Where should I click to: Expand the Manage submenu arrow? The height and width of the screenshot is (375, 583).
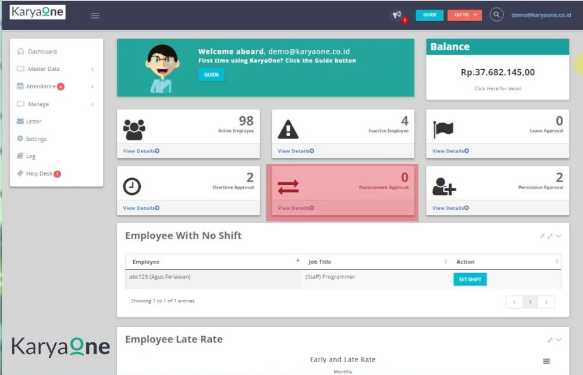93,105
